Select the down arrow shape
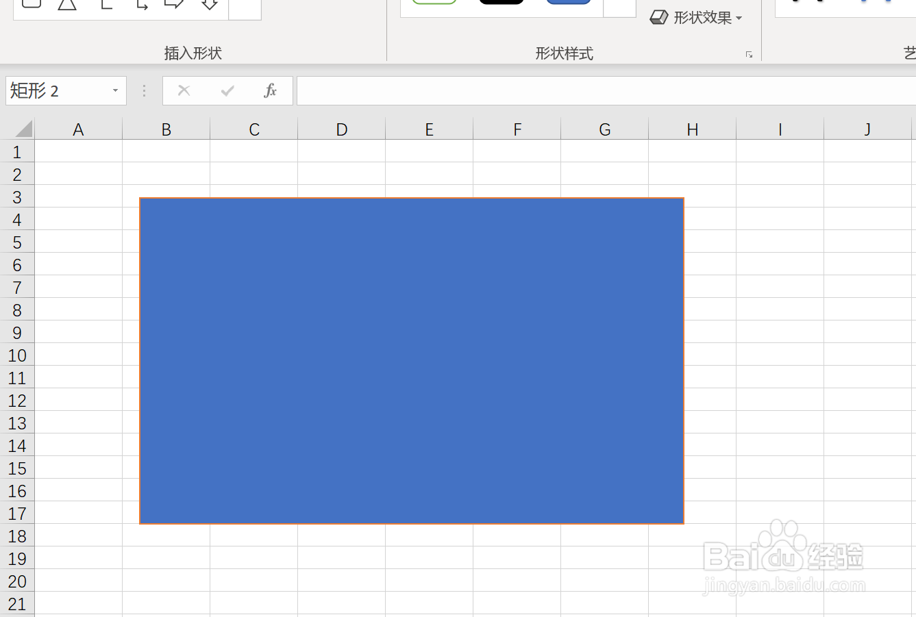 [x=210, y=3]
